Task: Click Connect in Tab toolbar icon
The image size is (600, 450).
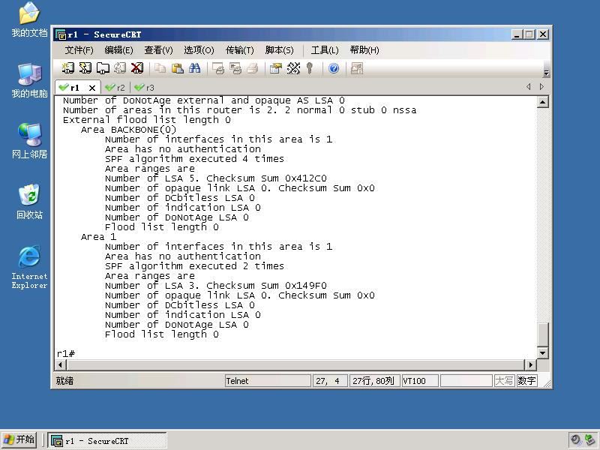Action: [103, 68]
